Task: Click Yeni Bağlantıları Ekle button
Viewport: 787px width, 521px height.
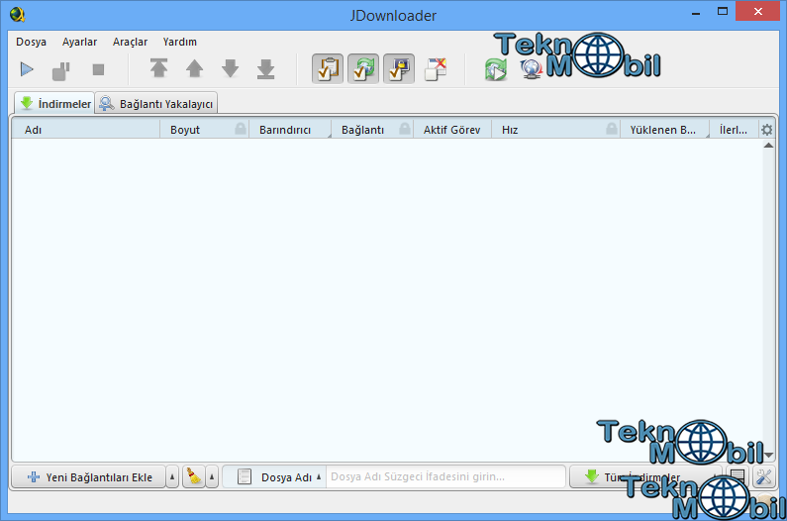Action: click(x=88, y=476)
